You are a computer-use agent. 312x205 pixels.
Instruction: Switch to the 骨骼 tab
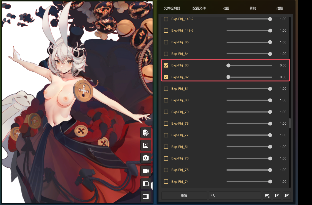point(253,8)
